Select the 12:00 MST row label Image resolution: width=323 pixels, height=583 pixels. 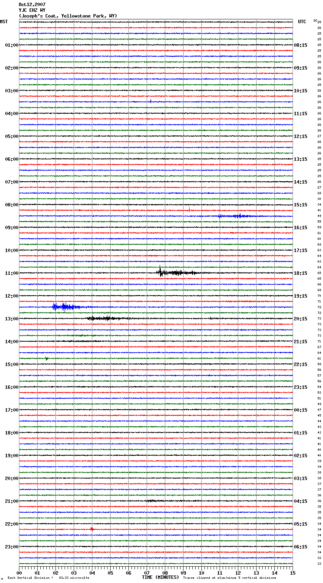click(12, 296)
